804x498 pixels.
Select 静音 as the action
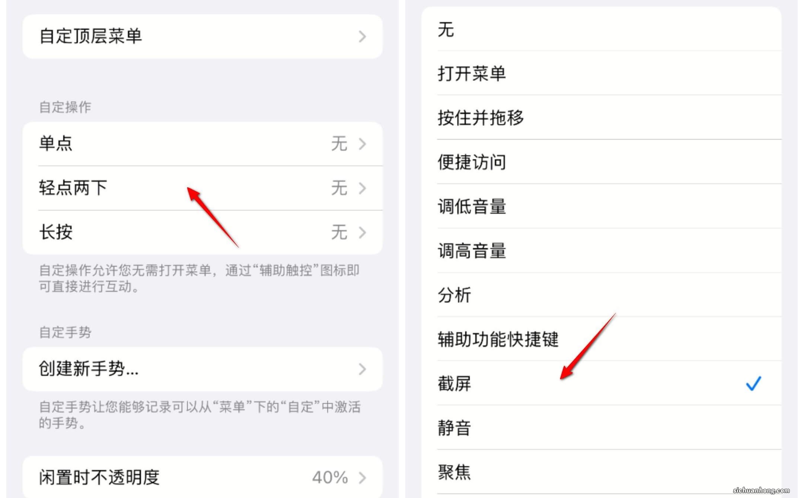pyautogui.click(x=601, y=427)
